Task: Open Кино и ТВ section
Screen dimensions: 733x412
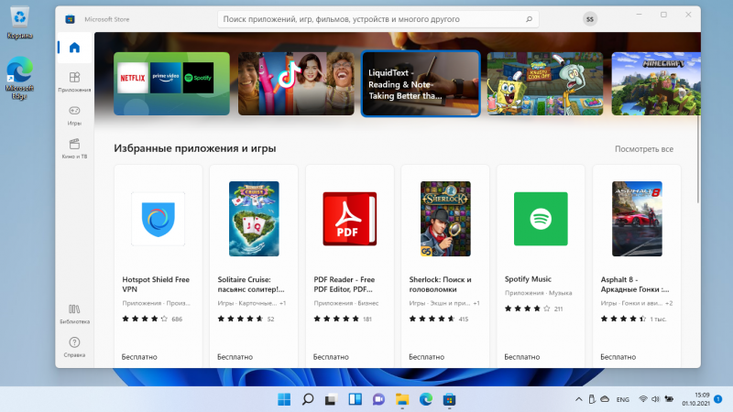Action: 74,147
